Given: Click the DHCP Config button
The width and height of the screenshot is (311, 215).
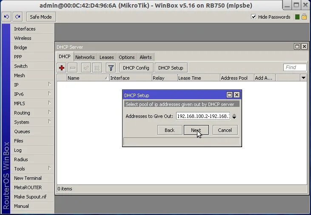Looking at the screenshot, I should click(136, 68).
